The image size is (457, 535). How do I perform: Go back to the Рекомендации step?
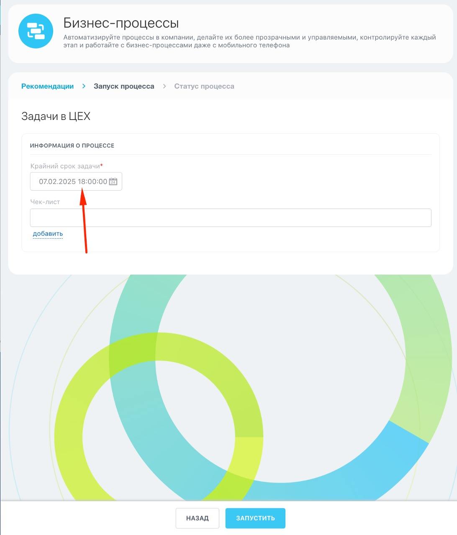(x=47, y=86)
